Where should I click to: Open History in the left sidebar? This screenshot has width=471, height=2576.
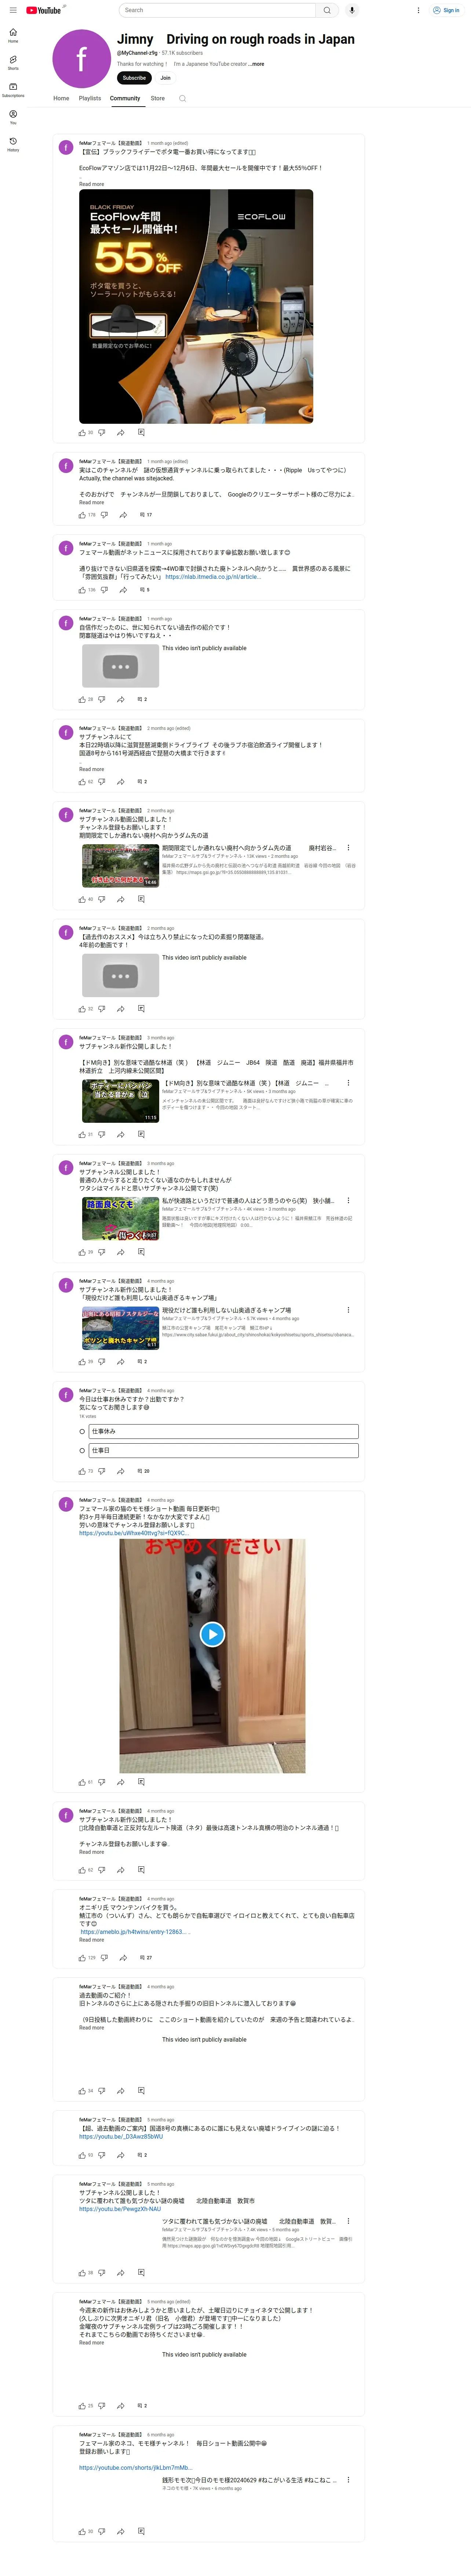coord(13,144)
